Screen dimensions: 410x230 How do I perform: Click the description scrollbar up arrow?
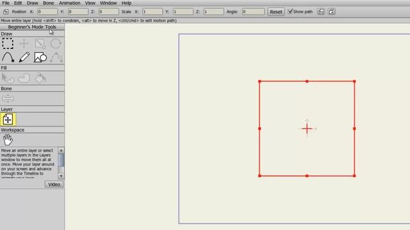(61, 151)
